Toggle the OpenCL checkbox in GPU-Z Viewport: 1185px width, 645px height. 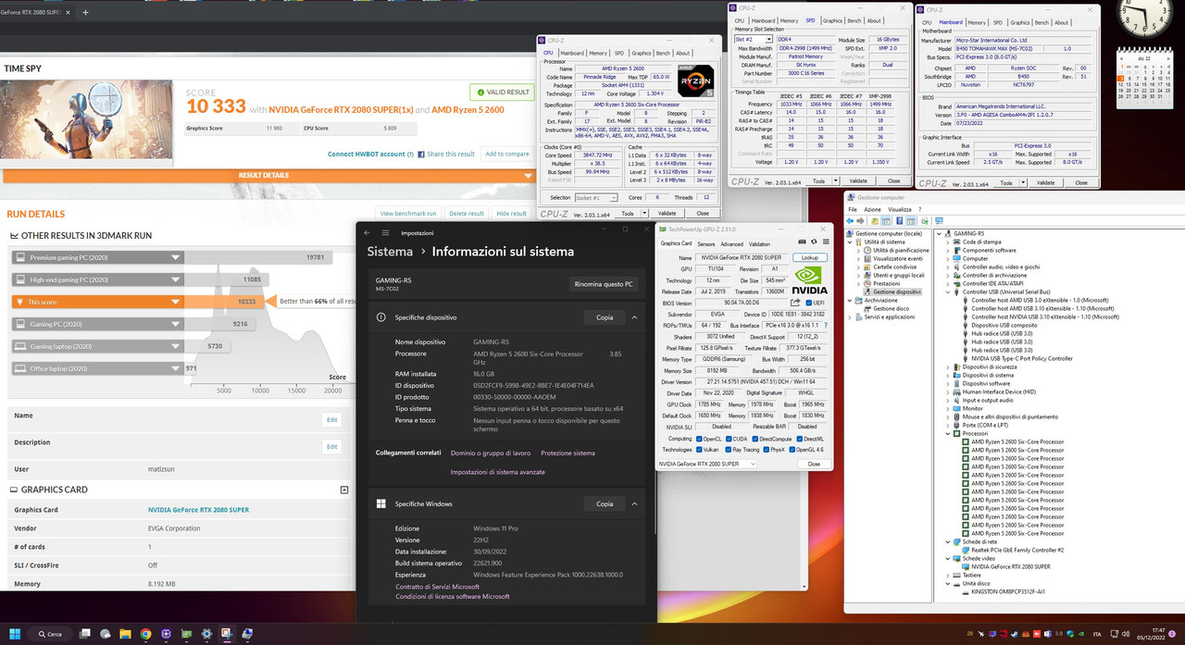[x=700, y=439]
